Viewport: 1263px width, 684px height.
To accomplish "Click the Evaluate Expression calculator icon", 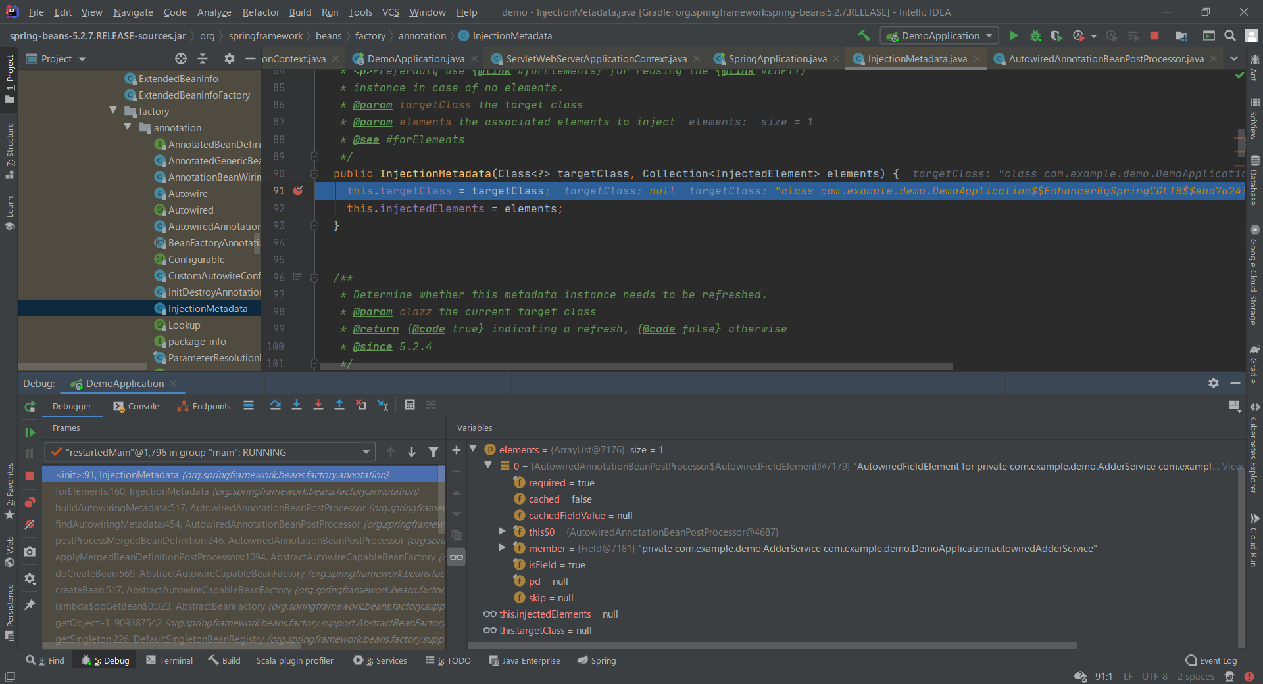I will click(409, 405).
